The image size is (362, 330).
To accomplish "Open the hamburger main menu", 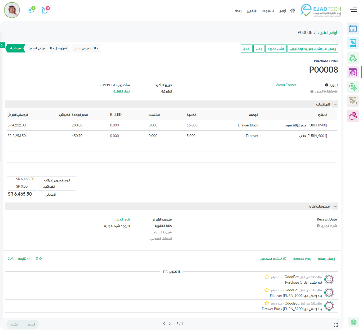I will (353, 10).
